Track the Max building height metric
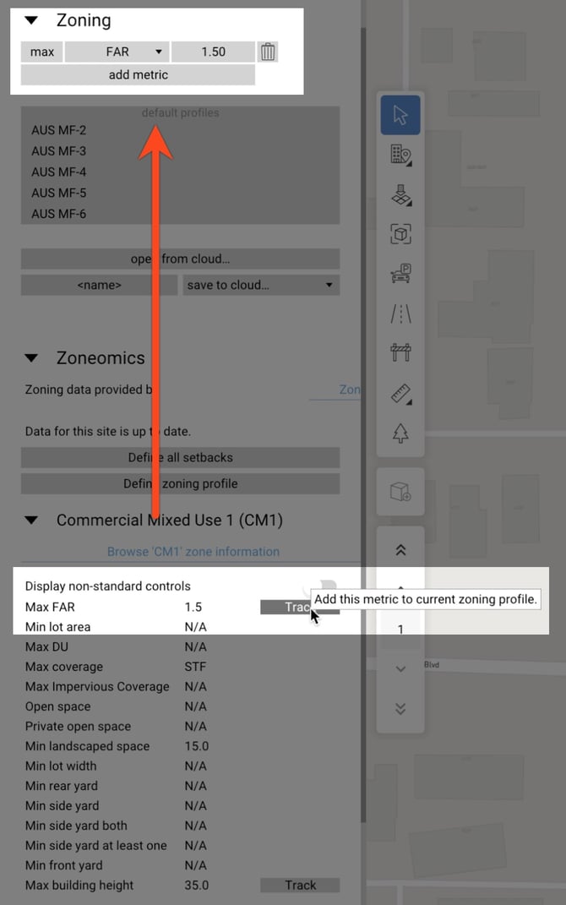The width and height of the screenshot is (566, 905). (300, 885)
